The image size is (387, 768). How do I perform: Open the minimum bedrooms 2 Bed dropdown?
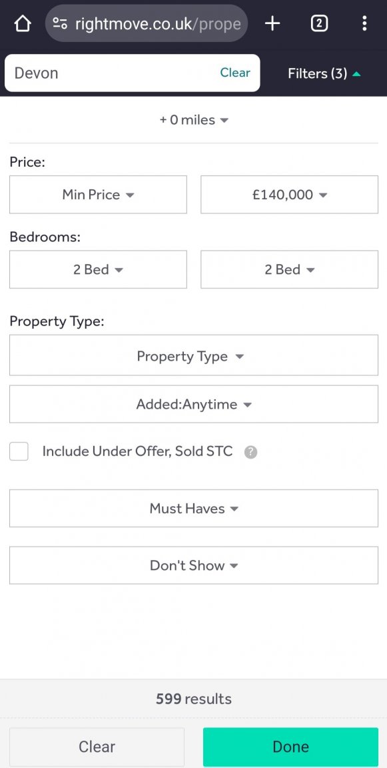98,269
